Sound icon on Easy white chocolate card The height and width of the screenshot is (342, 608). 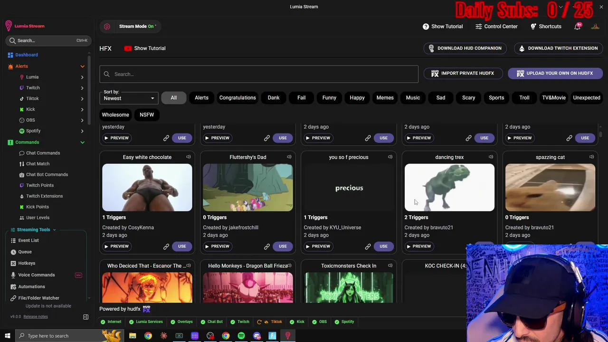[x=189, y=157]
